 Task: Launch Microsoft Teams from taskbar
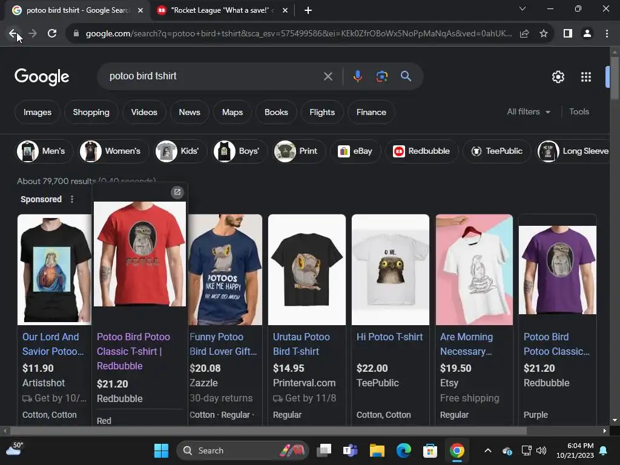[x=351, y=450]
